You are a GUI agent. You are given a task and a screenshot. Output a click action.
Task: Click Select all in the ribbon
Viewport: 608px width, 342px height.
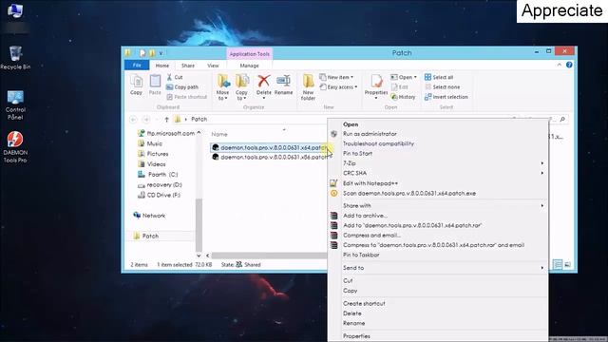(439, 77)
